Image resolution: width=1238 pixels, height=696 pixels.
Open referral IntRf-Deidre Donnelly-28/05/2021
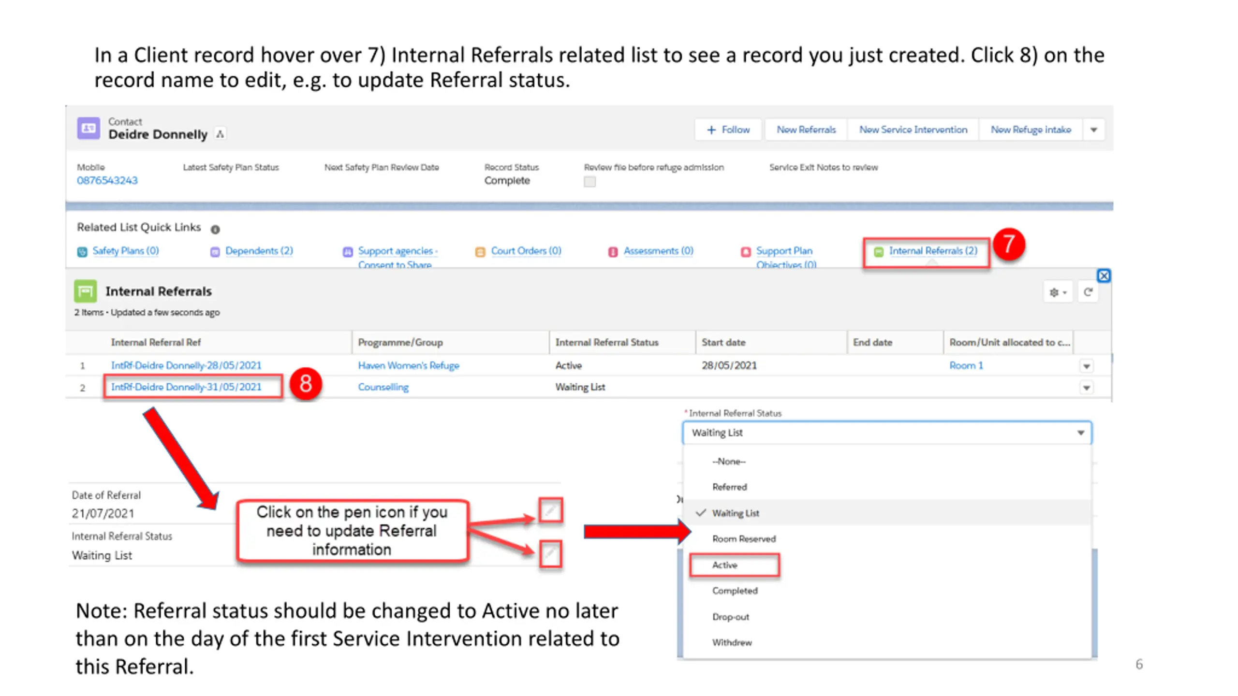pyautogui.click(x=186, y=365)
